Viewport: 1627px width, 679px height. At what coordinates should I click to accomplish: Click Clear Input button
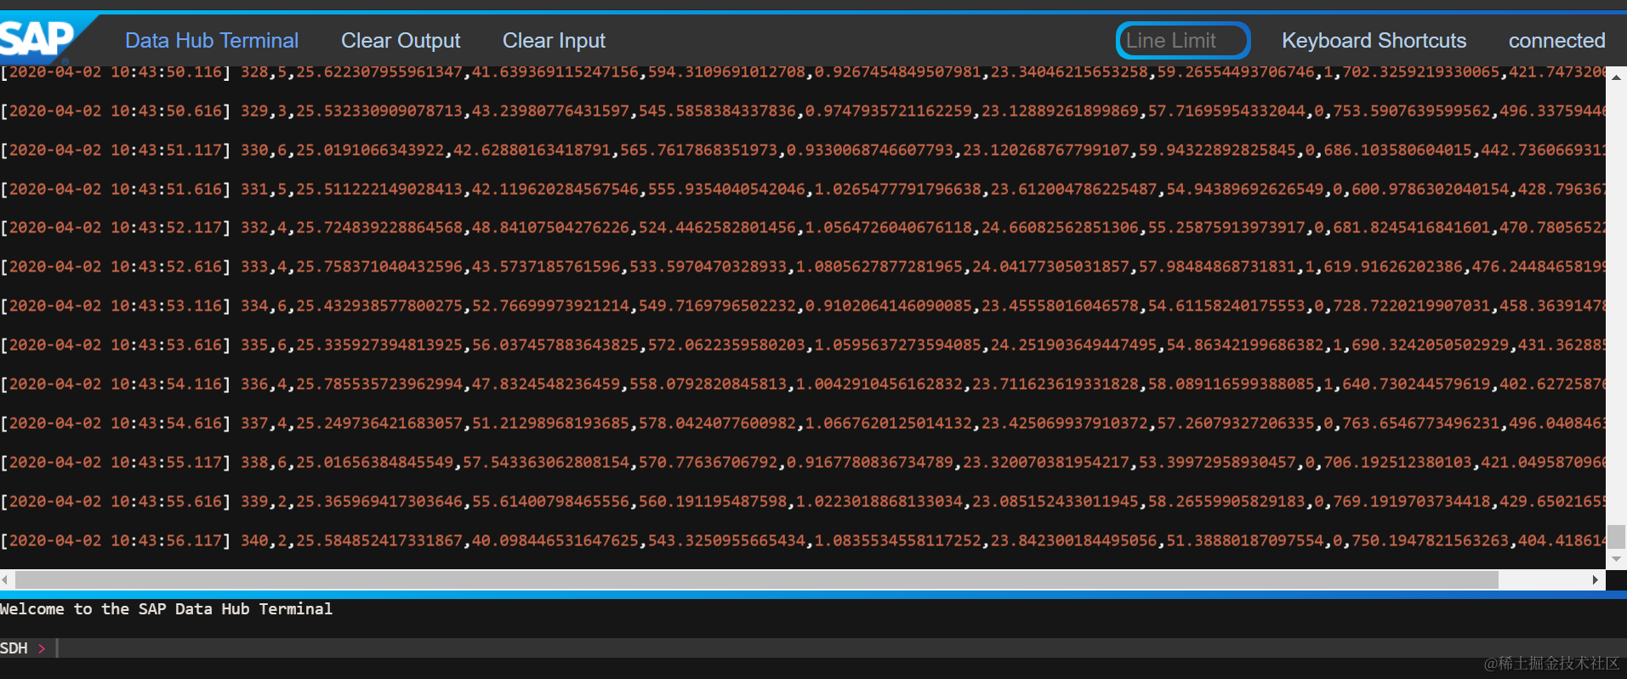point(554,40)
